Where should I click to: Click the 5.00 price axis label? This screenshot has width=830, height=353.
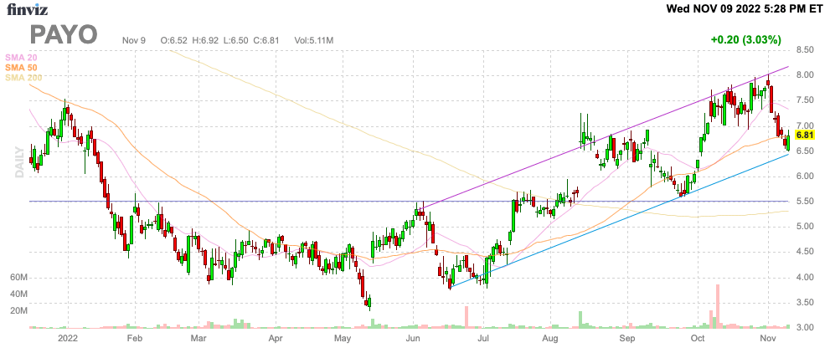(805, 227)
